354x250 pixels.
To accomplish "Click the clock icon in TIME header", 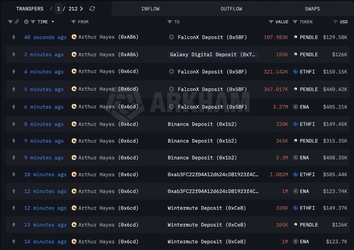I will coord(26,22).
